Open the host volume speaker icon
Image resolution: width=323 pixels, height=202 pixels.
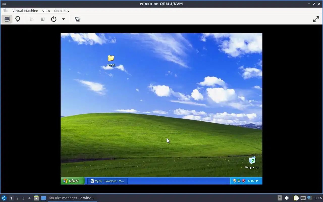coord(287,198)
